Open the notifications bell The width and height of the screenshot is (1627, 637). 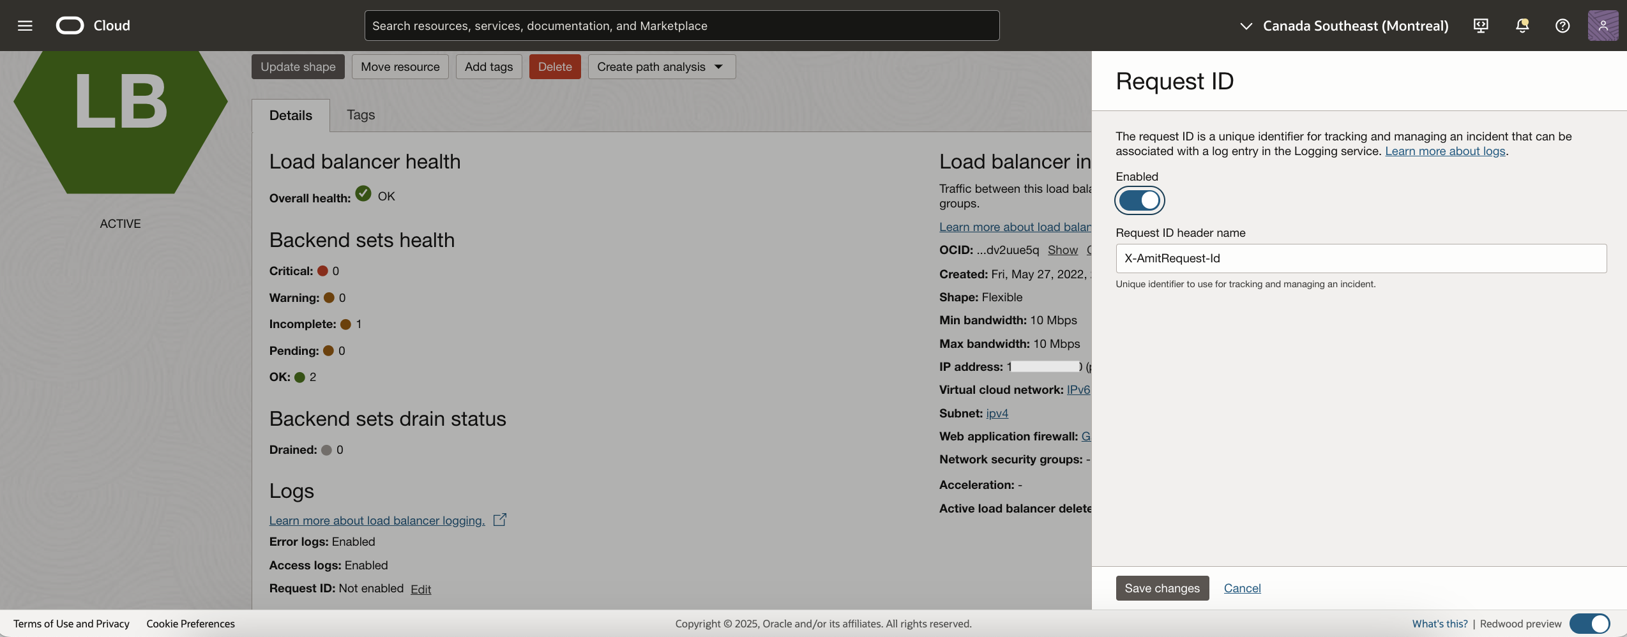(x=1522, y=26)
